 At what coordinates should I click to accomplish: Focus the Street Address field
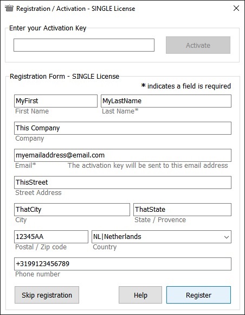click(122, 182)
